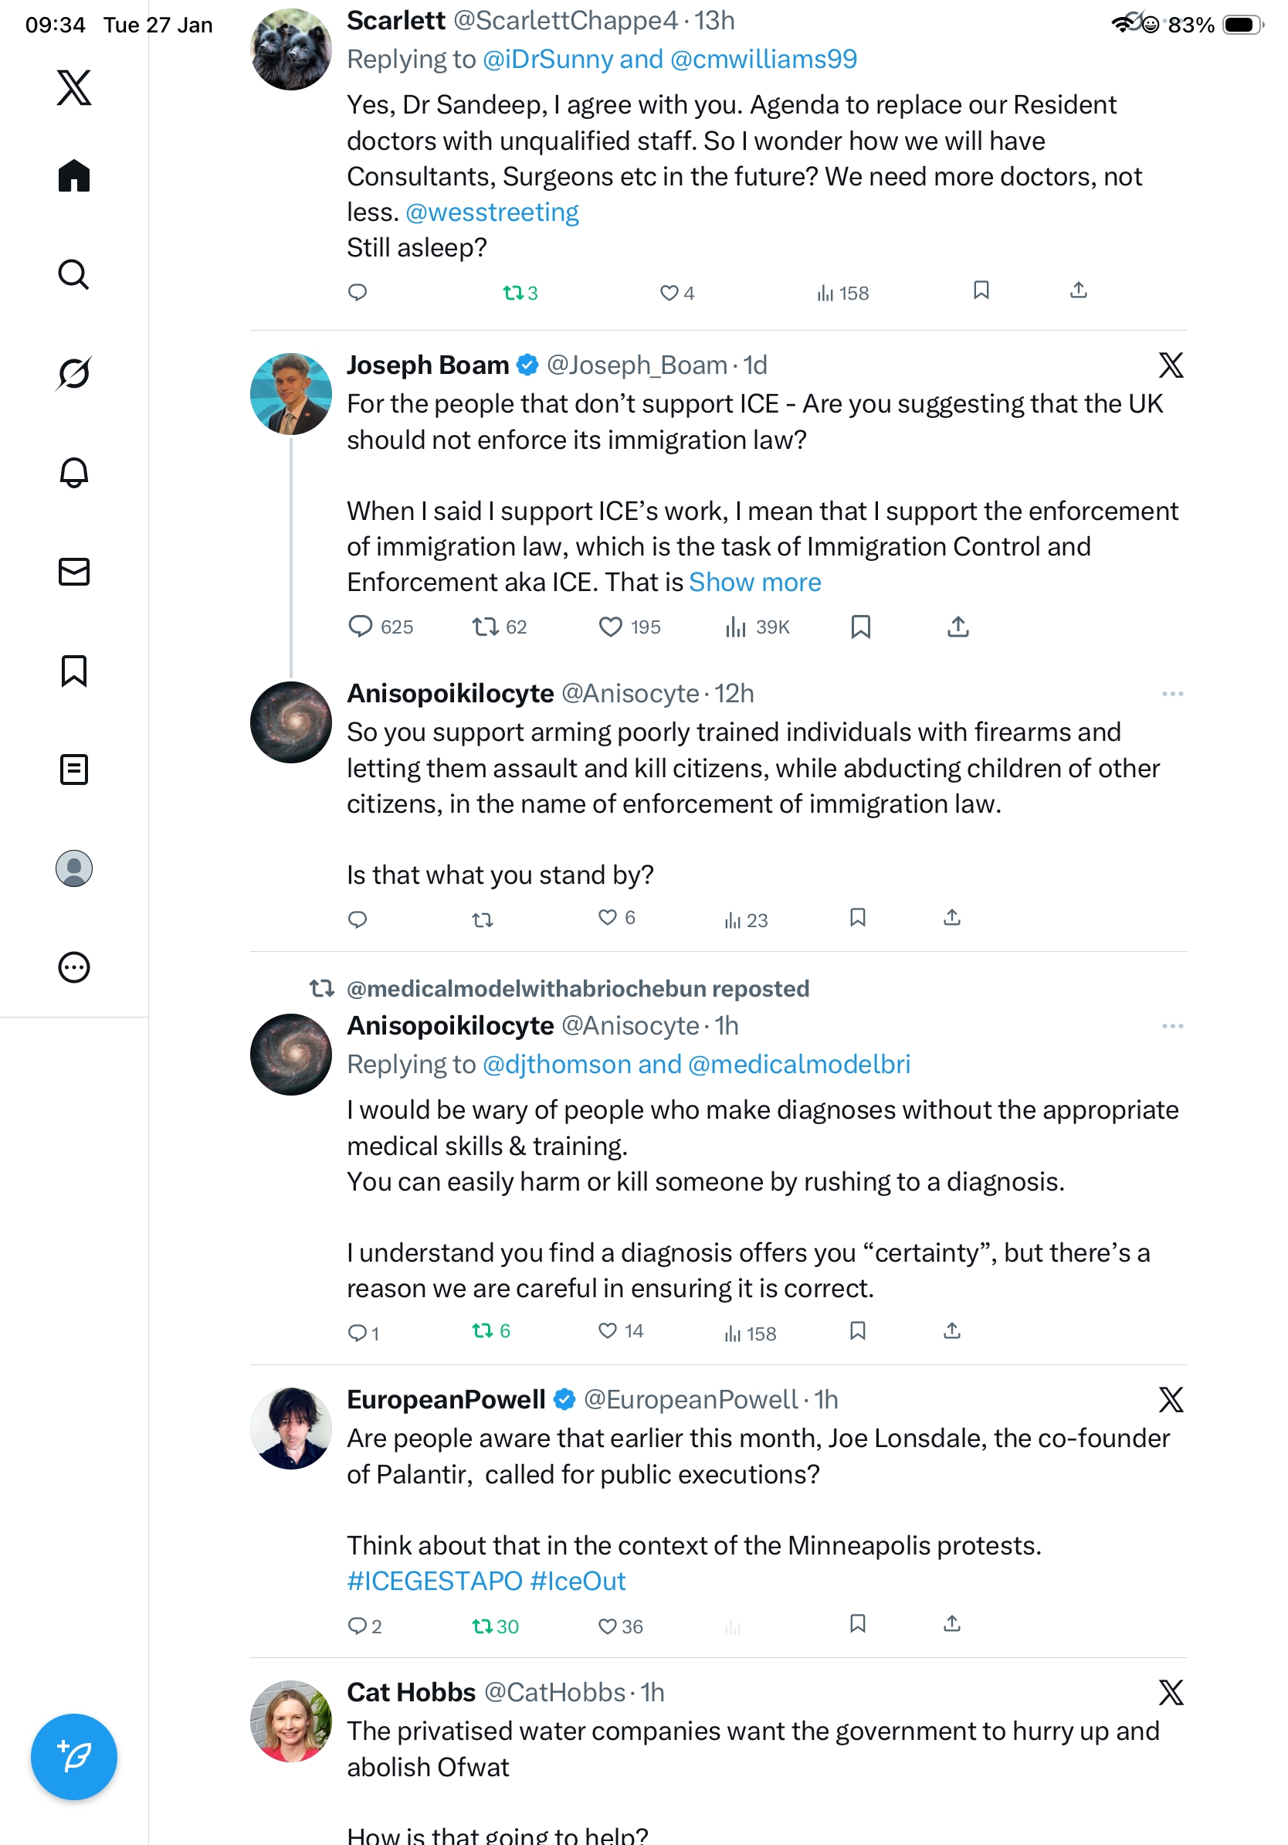This screenshot has width=1288, height=1845.
Task: Open more options on Anisopoikilocyte's 12h post
Action: tap(1171, 694)
